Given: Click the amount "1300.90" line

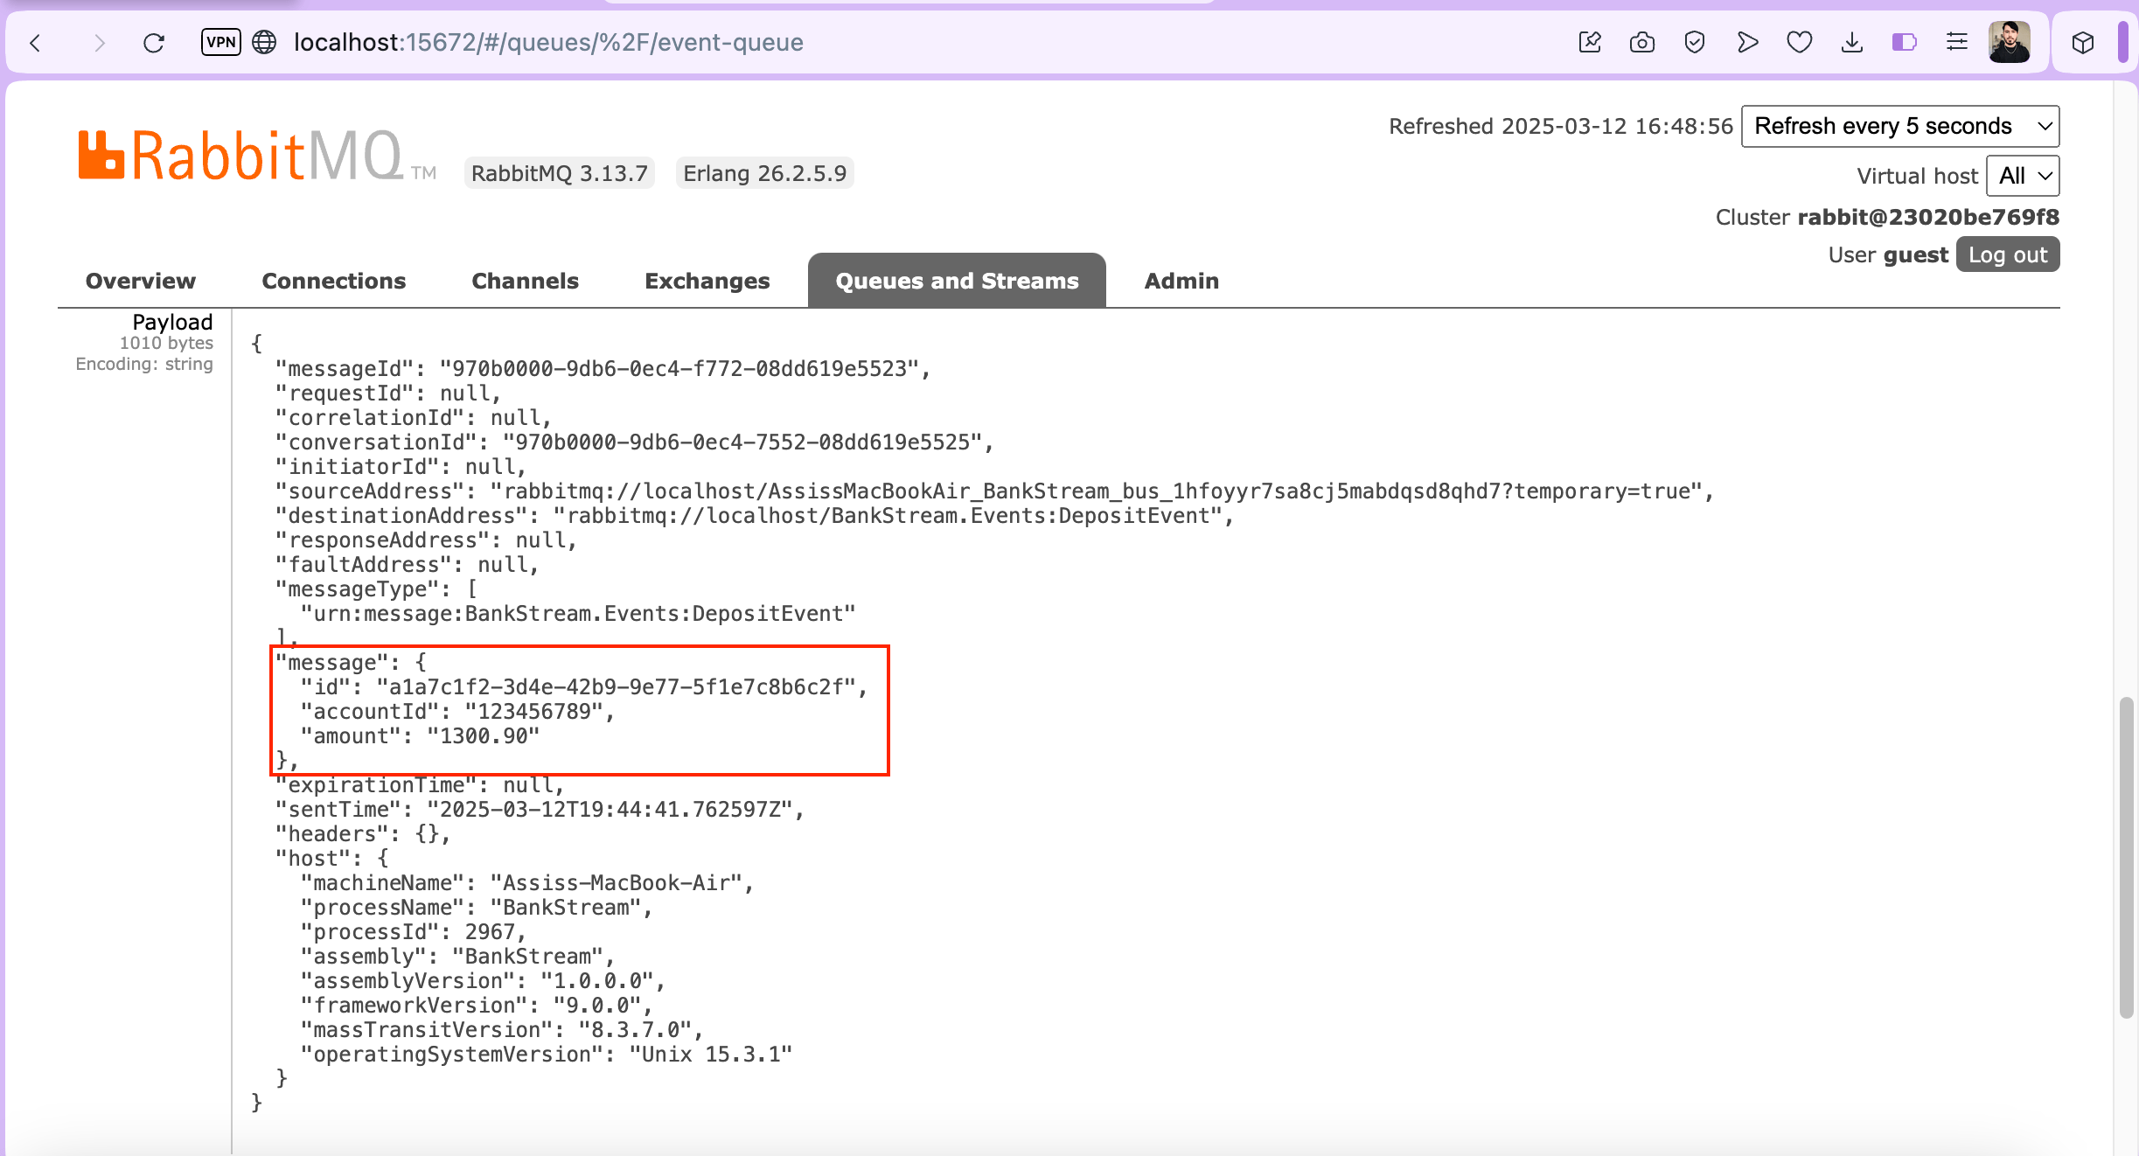Looking at the screenshot, I should coord(421,736).
